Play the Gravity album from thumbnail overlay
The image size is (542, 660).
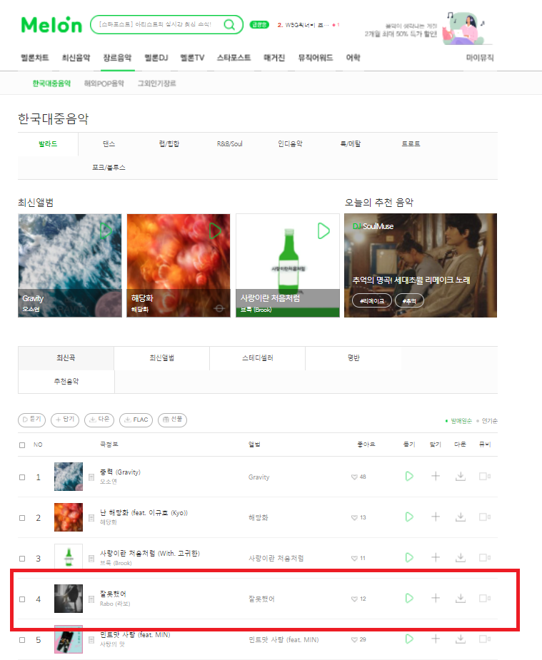[106, 230]
